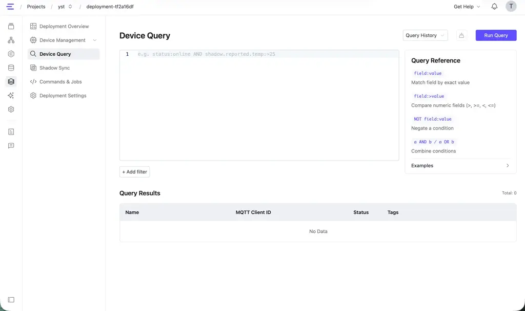Click the Status column header
The height and width of the screenshot is (311, 525).
click(361, 212)
